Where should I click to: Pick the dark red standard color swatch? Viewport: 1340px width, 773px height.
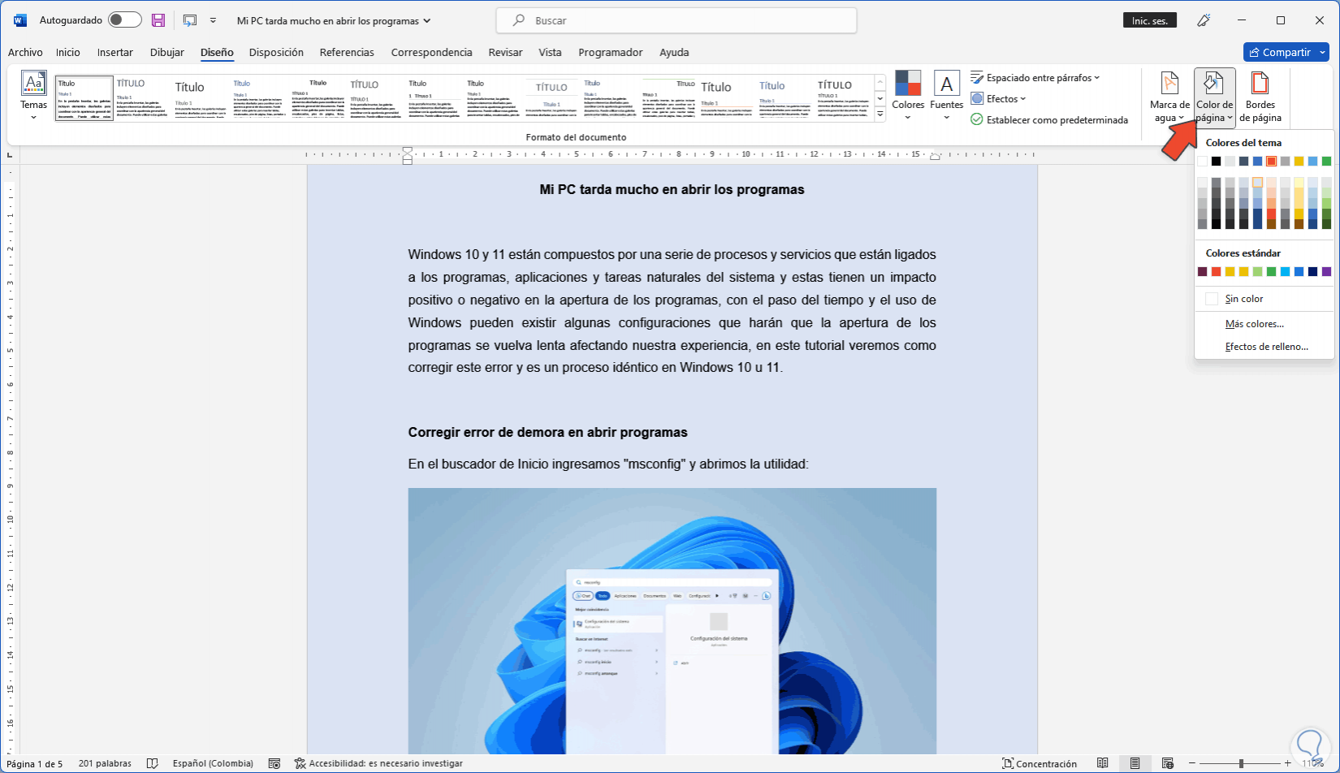[x=1202, y=271]
